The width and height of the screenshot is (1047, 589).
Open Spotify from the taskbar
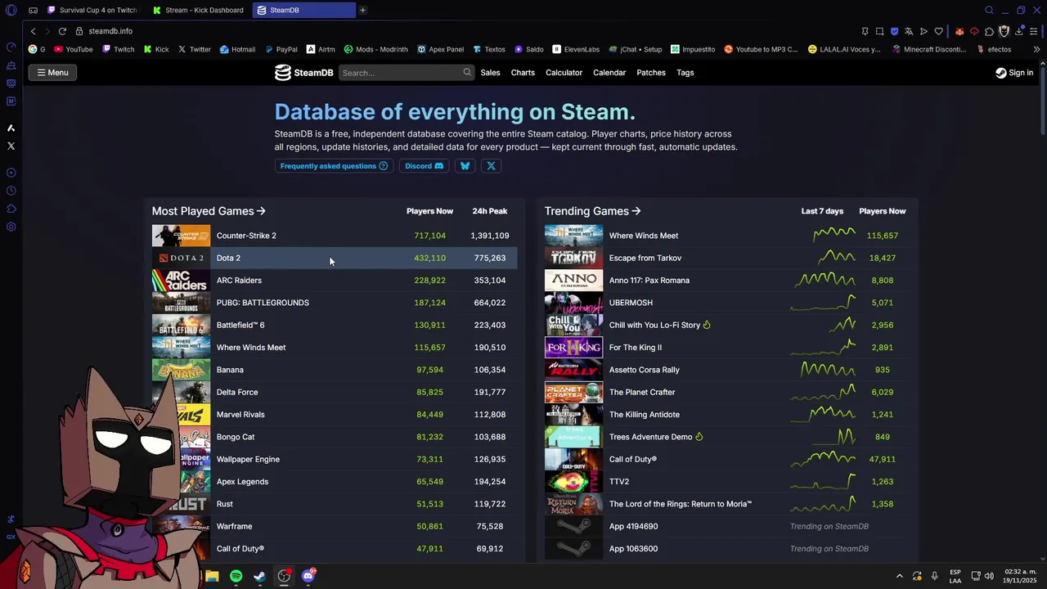tap(236, 576)
